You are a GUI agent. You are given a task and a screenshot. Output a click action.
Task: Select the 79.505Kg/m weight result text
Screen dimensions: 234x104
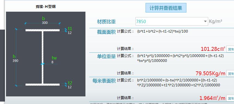[x=210, y=73]
